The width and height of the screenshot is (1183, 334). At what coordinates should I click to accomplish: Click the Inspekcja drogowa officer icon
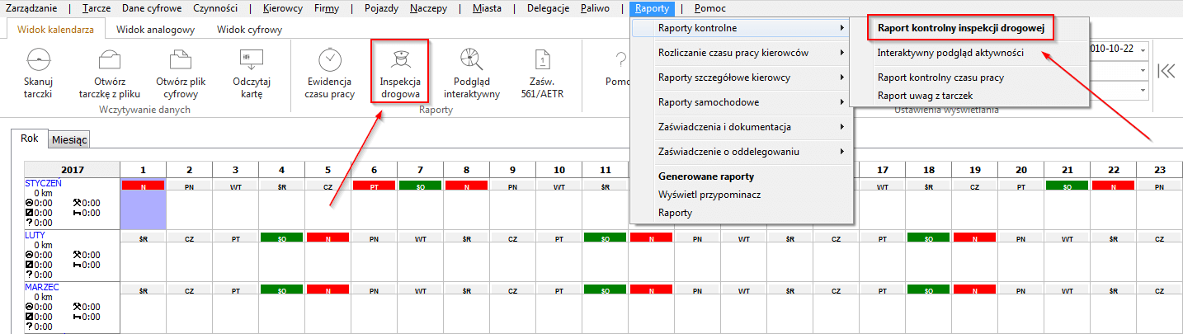pyautogui.click(x=399, y=60)
